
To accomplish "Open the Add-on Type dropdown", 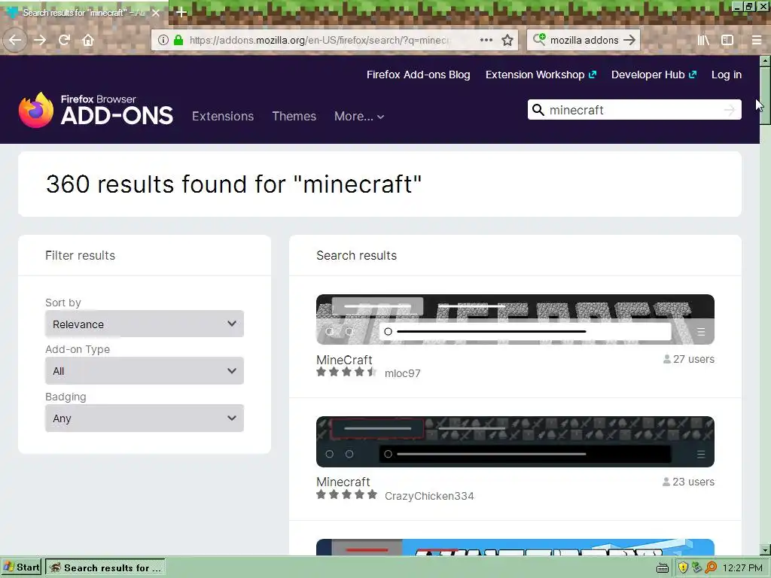I will 145,371.
